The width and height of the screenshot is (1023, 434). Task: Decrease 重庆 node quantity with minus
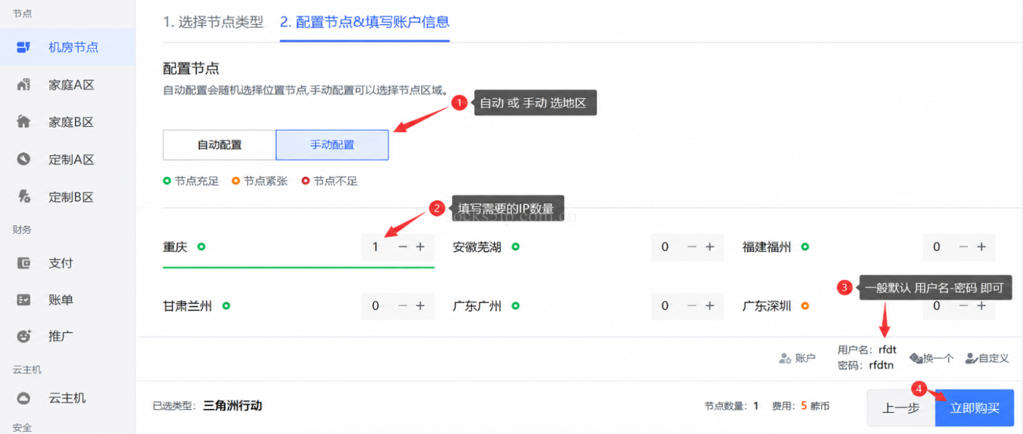(x=403, y=247)
